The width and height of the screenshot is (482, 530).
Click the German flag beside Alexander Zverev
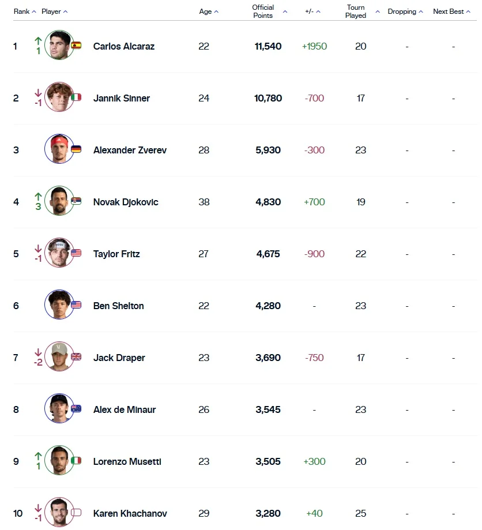click(76, 149)
